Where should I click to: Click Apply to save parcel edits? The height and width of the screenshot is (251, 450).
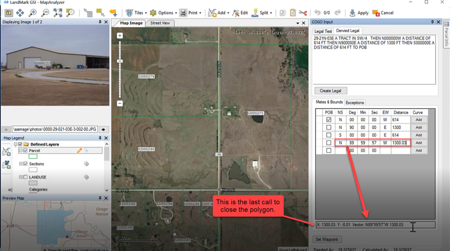coord(359,13)
